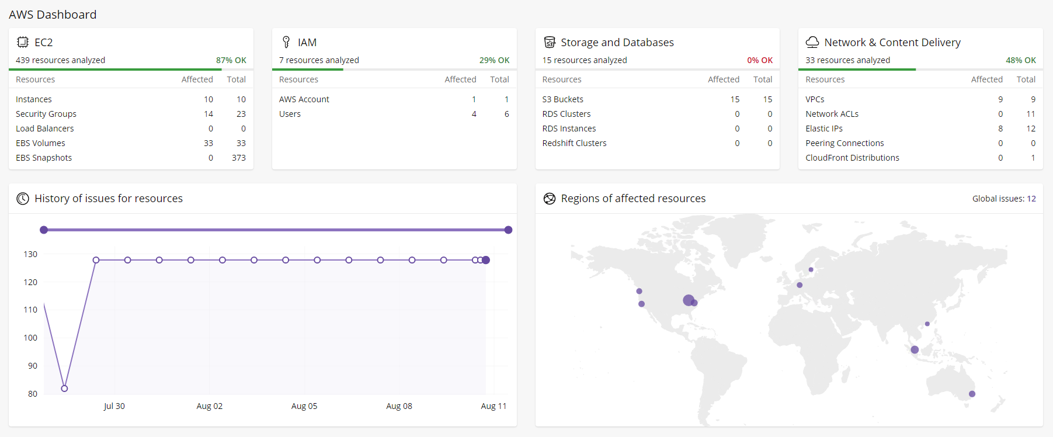Viewport: 1053px width, 437px height.
Task: Select the RDS Instances row
Action: [658, 129]
